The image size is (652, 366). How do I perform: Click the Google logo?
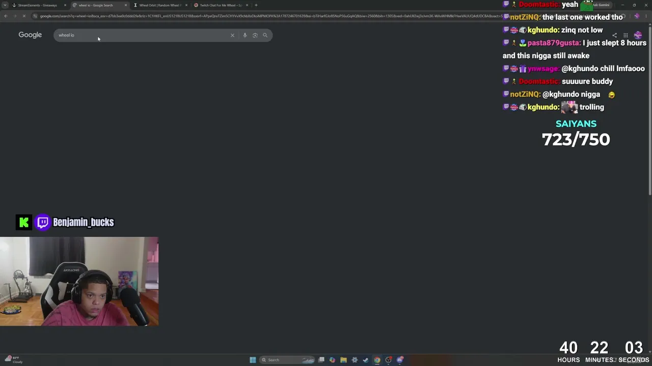[x=30, y=35]
